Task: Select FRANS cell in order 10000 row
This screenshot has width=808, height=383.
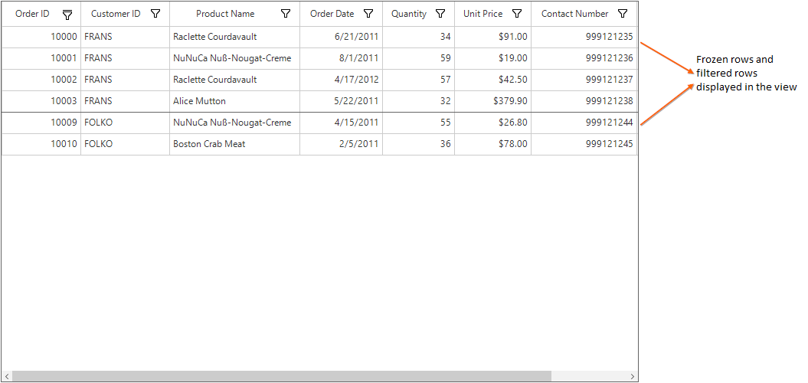Action: point(125,37)
